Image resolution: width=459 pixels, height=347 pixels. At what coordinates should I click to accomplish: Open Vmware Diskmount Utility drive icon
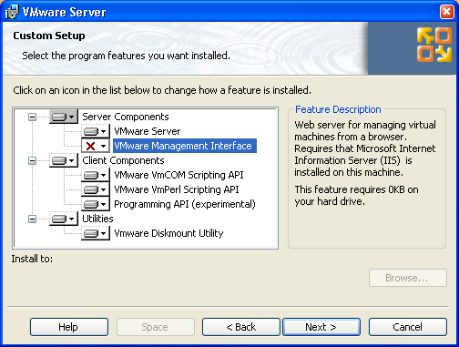click(96, 233)
